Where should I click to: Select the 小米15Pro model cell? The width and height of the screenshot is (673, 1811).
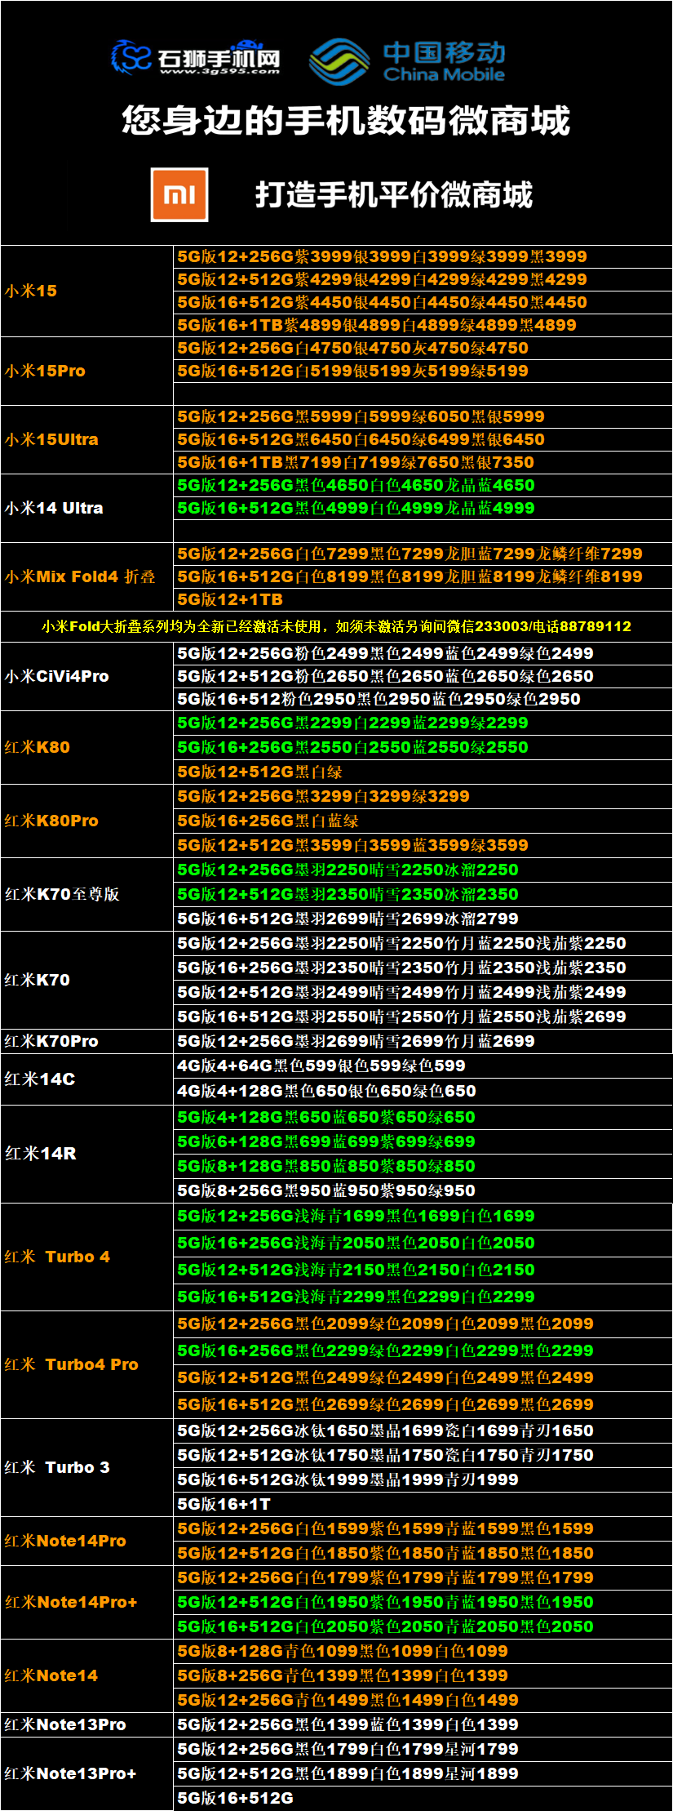86,371
